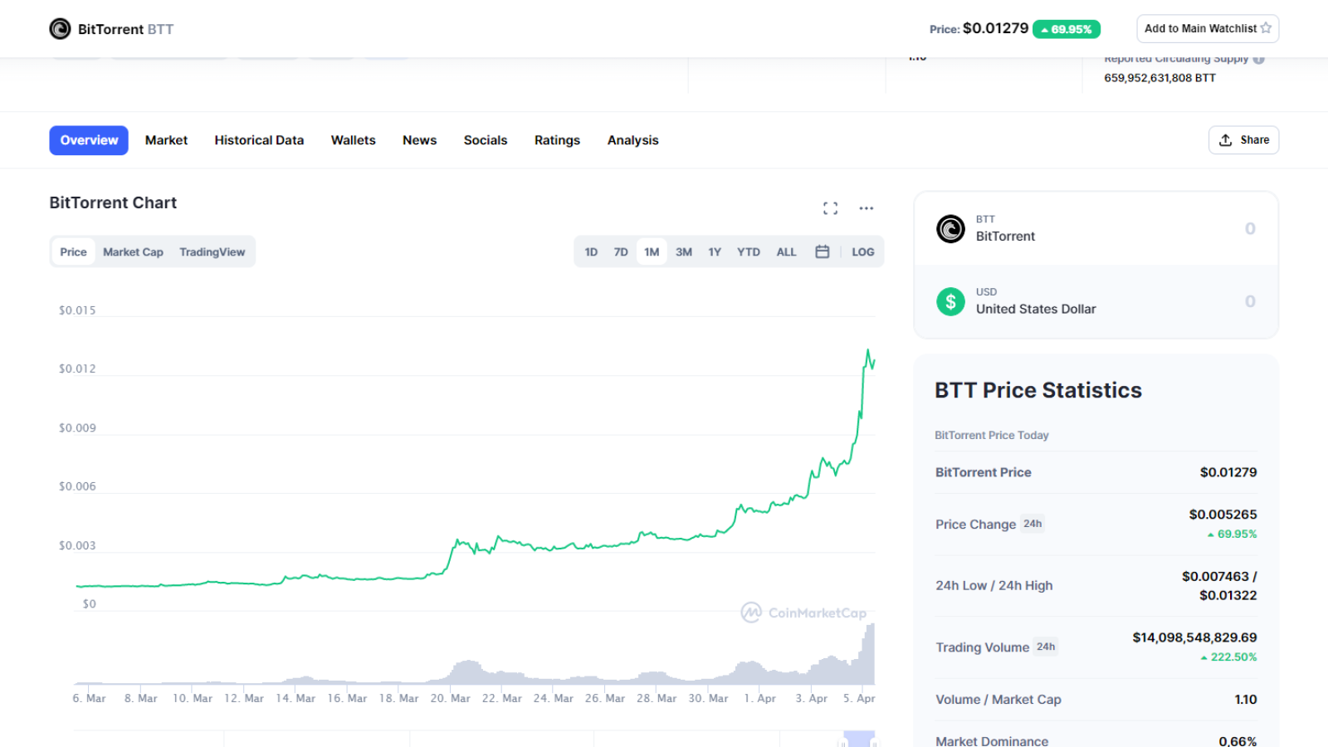The height and width of the screenshot is (747, 1328).
Task: Open the Historical Data tab
Action: coord(259,140)
